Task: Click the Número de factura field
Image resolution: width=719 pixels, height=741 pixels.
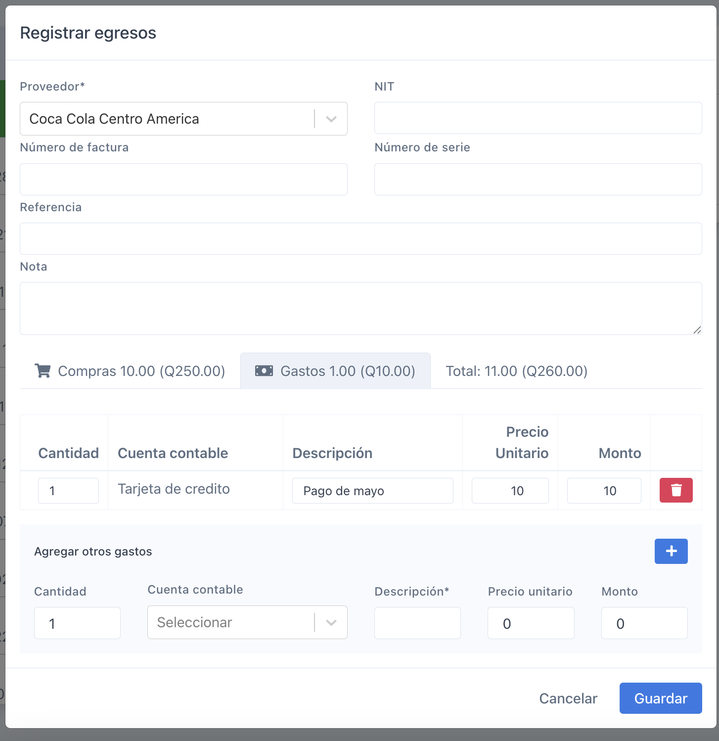Action: click(x=183, y=179)
